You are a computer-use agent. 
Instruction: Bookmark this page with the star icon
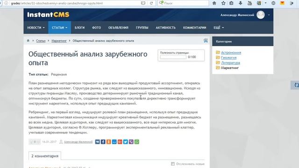click(223, 3)
